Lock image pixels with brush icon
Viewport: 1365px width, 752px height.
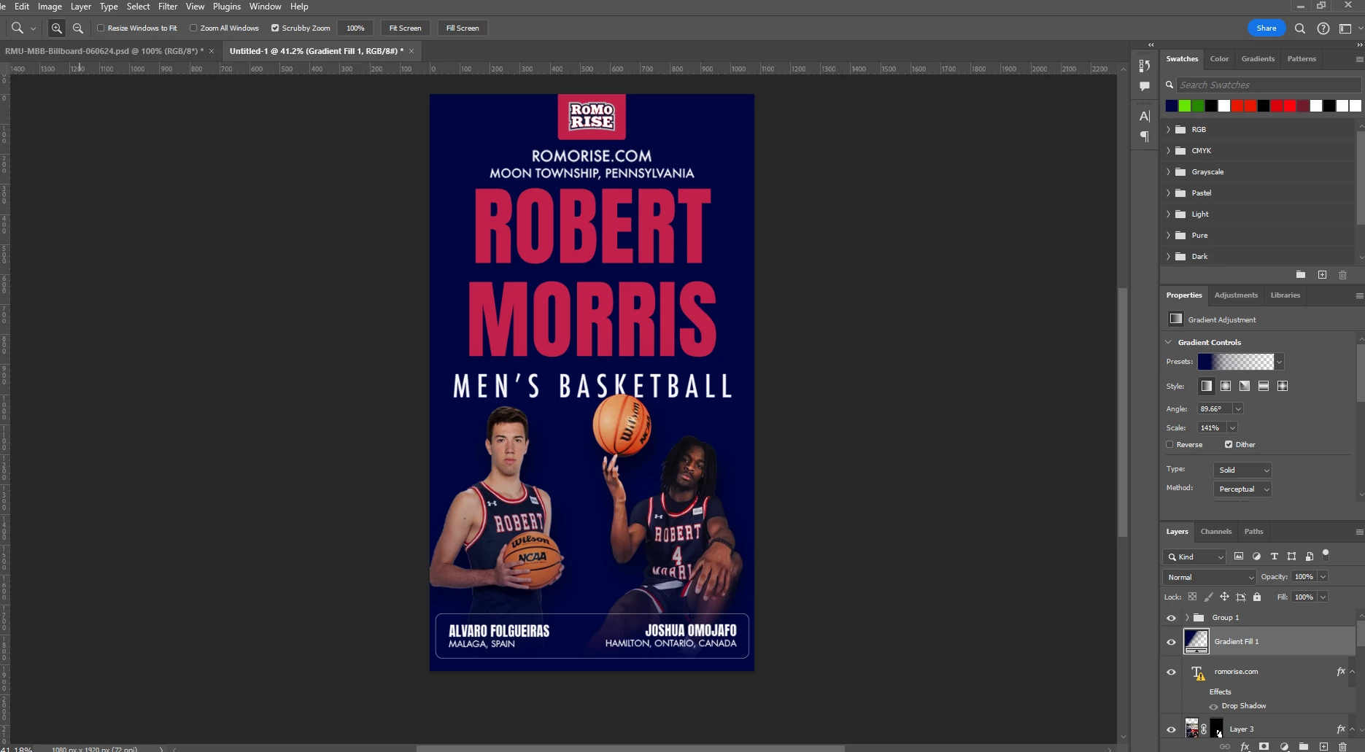pos(1209,597)
